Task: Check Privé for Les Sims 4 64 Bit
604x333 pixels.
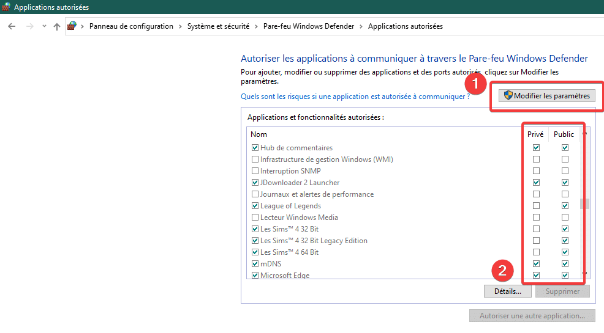Action: [x=536, y=252]
